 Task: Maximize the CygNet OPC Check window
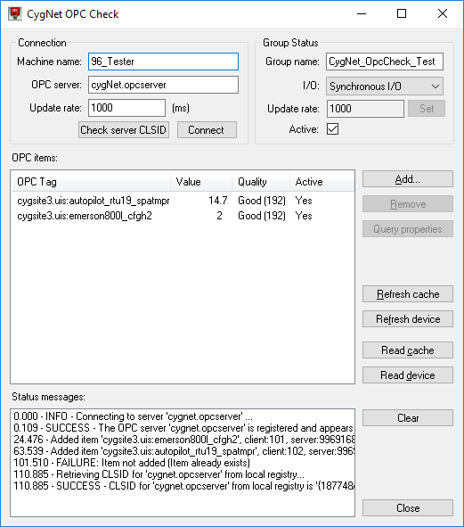point(402,13)
